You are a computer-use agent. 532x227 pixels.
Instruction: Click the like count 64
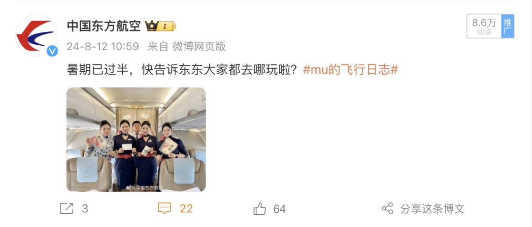tap(279, 209)
